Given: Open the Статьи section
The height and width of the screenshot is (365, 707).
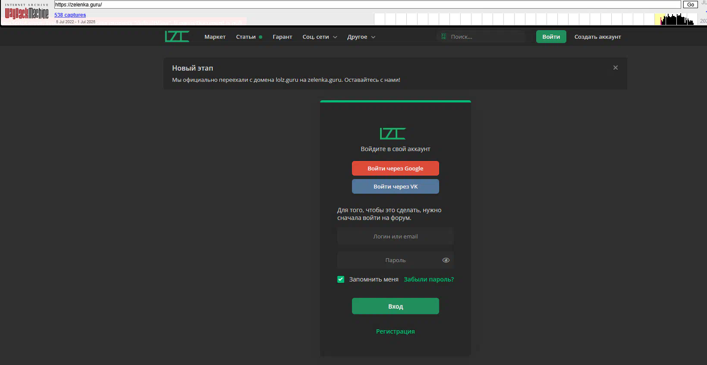Looking at the screenshot, I should [x=246, y=37].
